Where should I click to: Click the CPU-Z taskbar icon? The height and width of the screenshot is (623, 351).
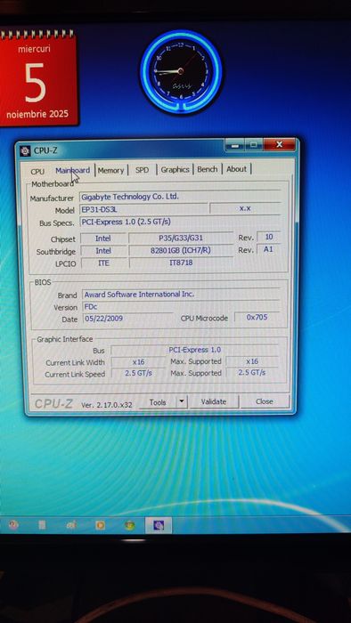click(159, 525)
